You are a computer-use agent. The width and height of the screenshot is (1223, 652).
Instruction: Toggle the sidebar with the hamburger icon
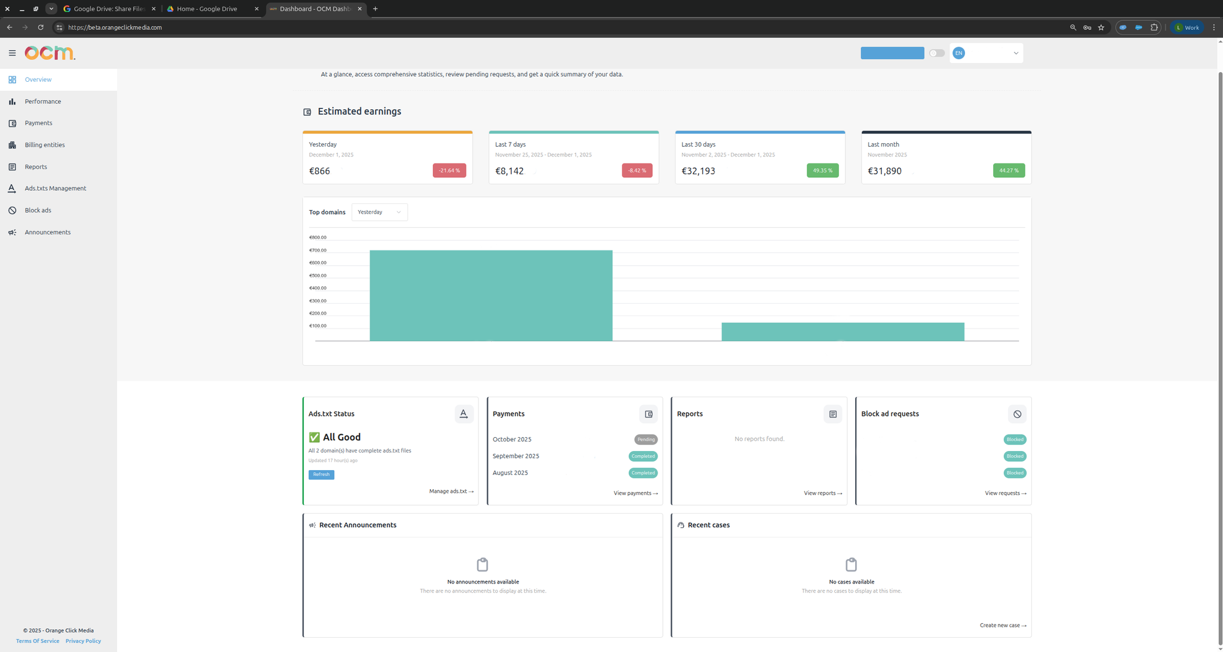[12, 53]
